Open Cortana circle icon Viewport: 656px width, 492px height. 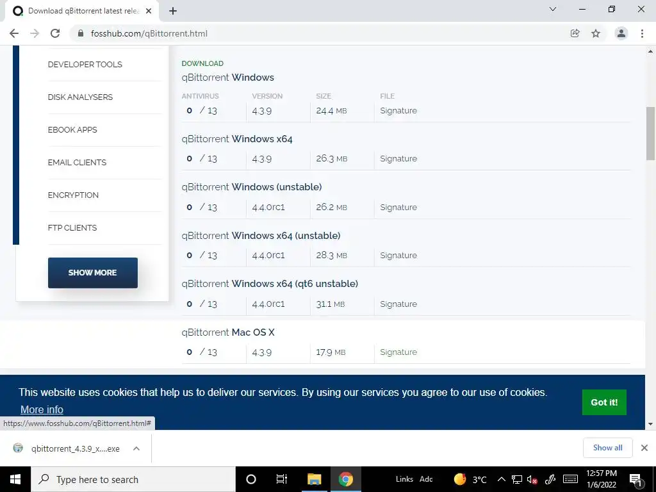[x=251, y=479]
